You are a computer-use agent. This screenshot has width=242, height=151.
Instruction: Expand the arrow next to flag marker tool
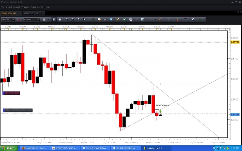(x=89, y=19)
